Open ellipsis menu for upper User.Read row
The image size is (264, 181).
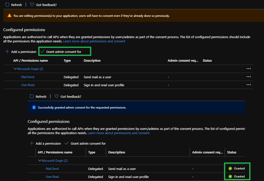point(249,84)
